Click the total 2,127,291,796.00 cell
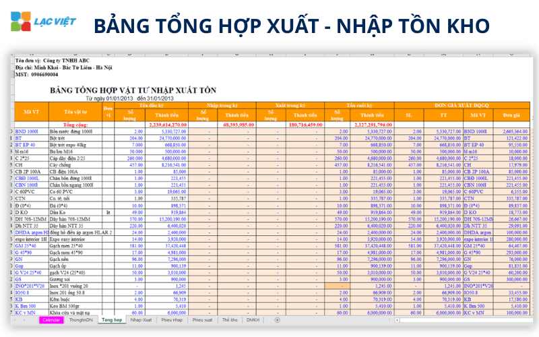The image size is (539, 337). pos(373,125)
